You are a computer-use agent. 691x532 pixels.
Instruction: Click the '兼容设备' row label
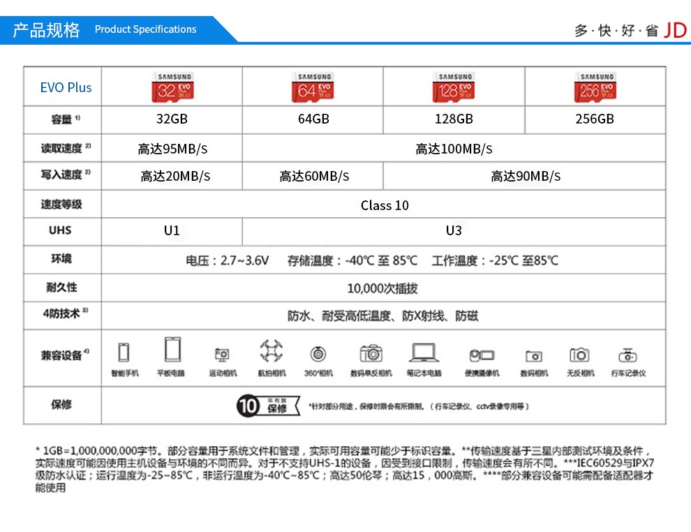[x=65, y=355]
